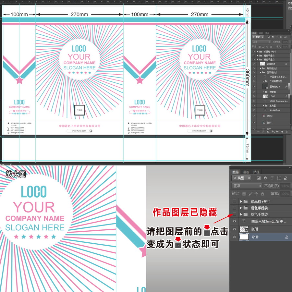Click link layers icon at bottom of upper panel

pos(259,131)
